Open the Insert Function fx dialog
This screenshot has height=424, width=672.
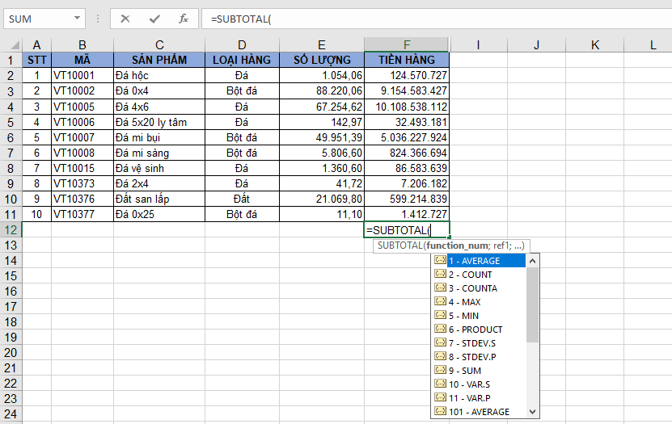pyautogui.click(x=183, y=18)
